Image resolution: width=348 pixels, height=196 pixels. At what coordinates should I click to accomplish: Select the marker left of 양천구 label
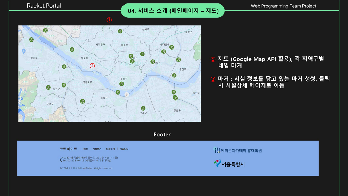click(x=48, y=88)
